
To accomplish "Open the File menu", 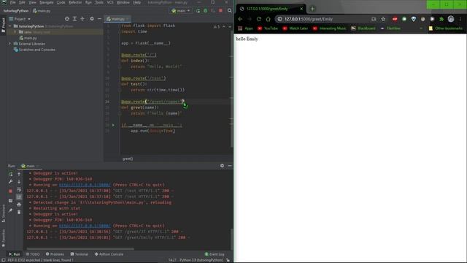I will click(x=13, y=2).
